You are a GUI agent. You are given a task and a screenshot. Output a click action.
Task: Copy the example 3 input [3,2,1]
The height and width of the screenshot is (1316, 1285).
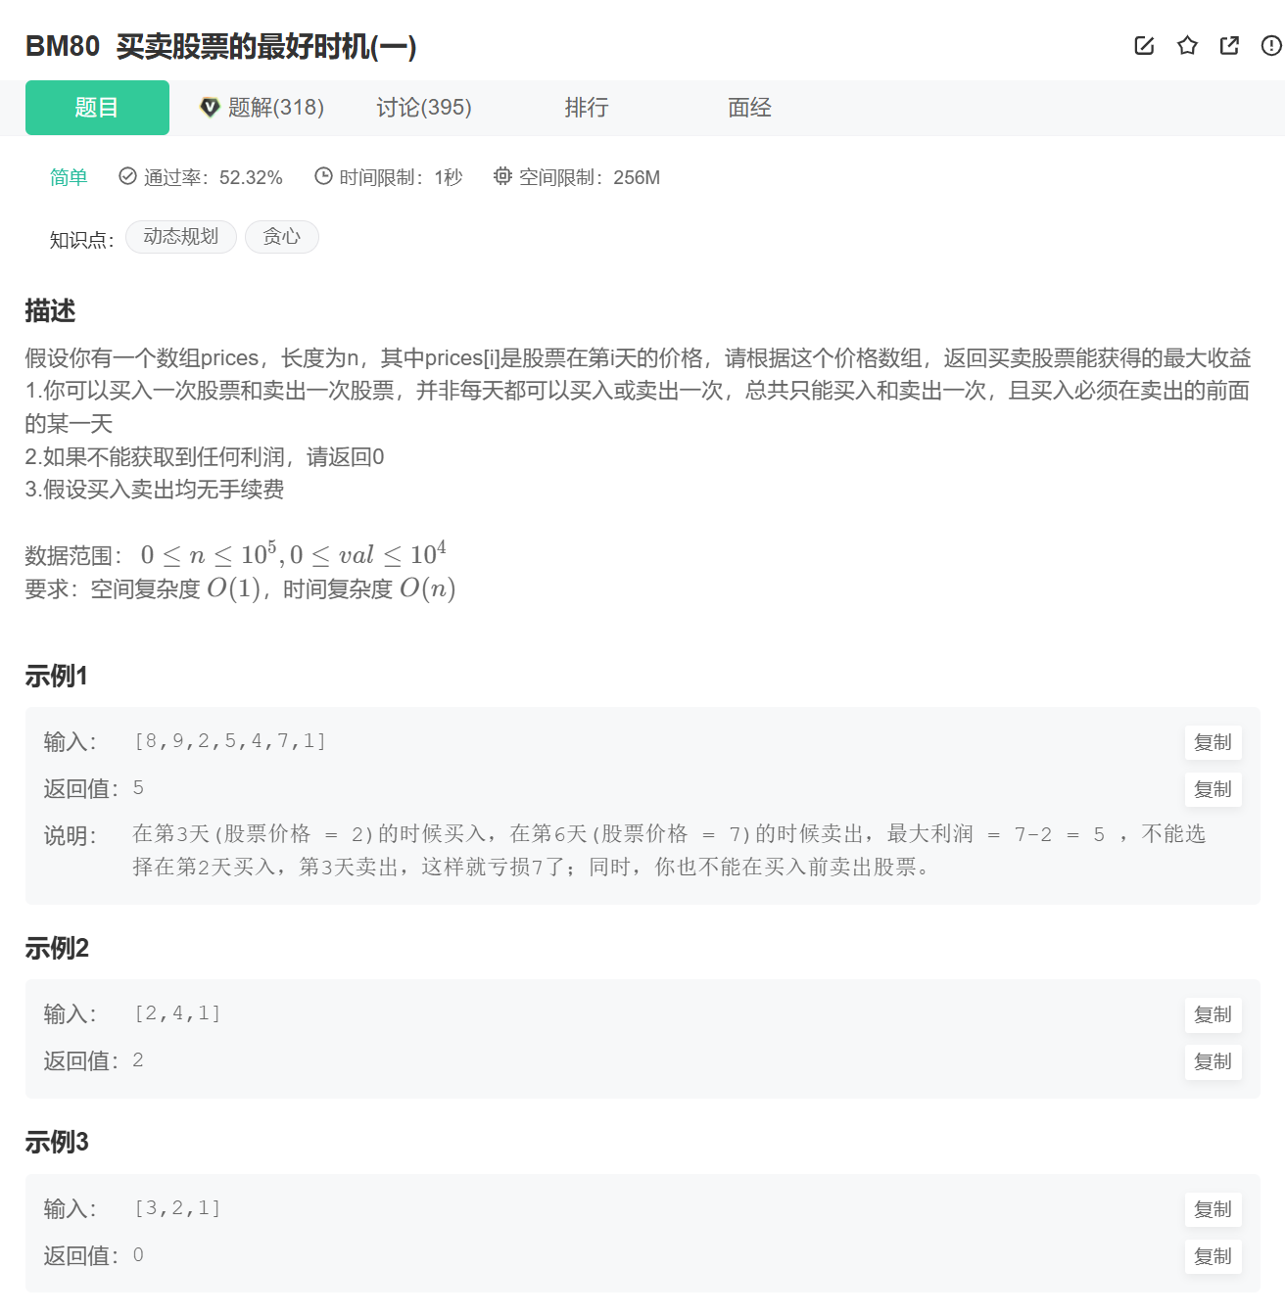pos(1213,1210)
